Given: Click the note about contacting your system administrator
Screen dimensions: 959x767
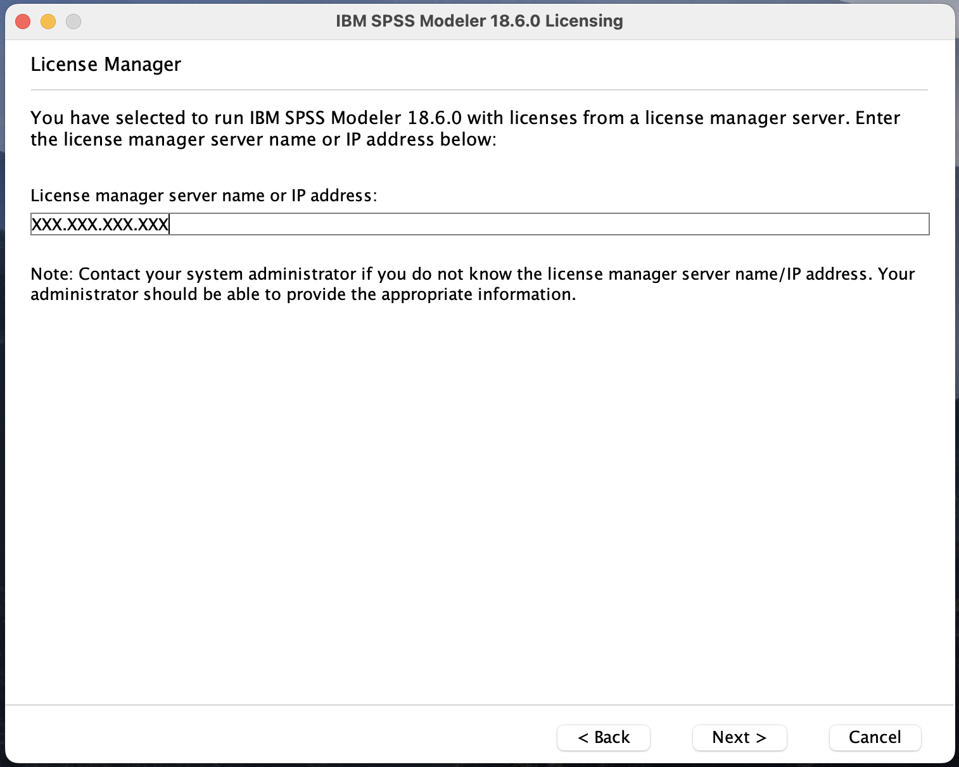Looking at the screenshot, I should click(x=473, y=284).
